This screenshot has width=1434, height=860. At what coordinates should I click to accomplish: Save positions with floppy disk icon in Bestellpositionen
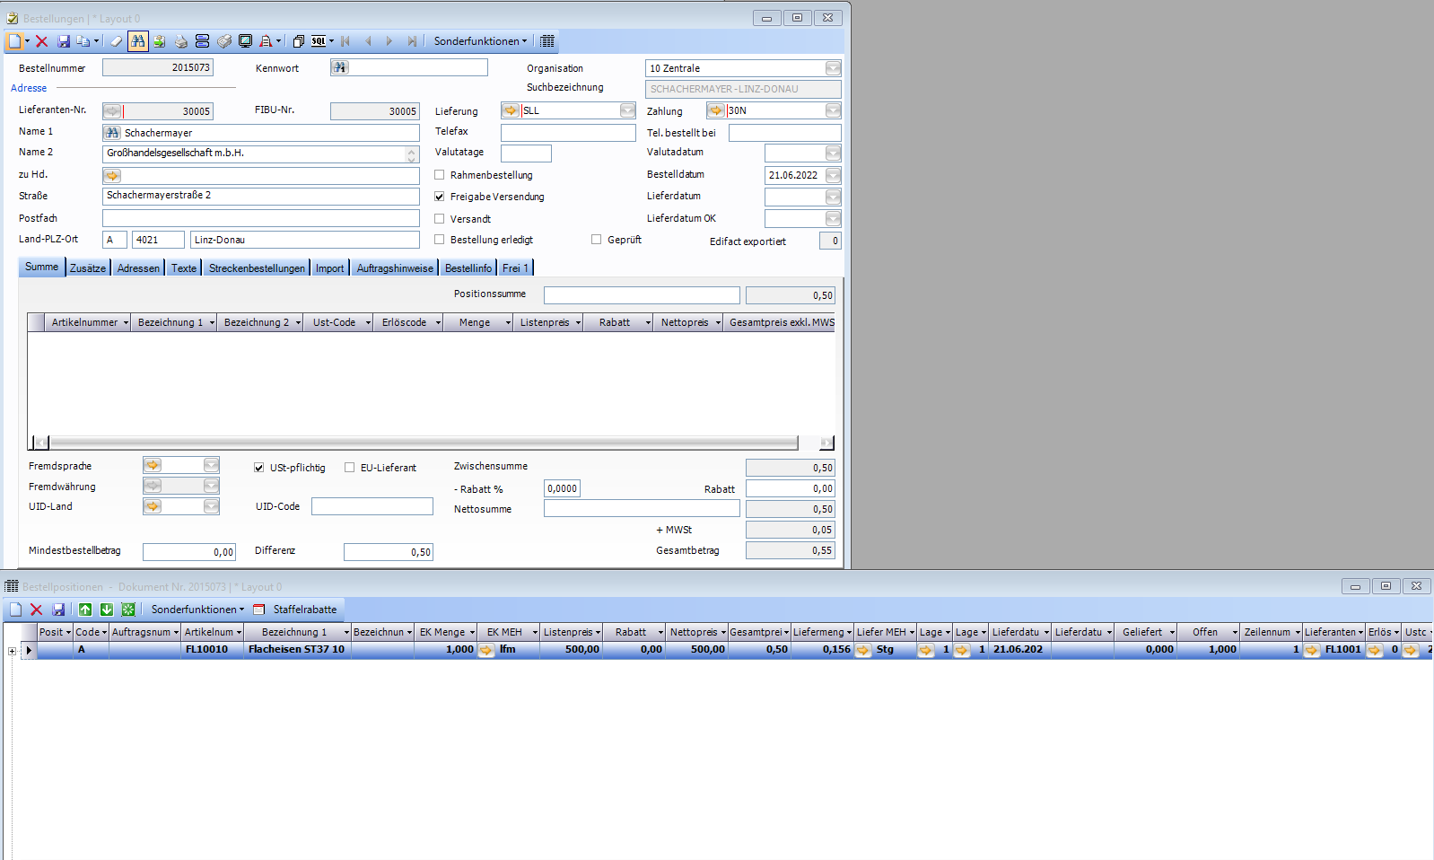point(58,610)
